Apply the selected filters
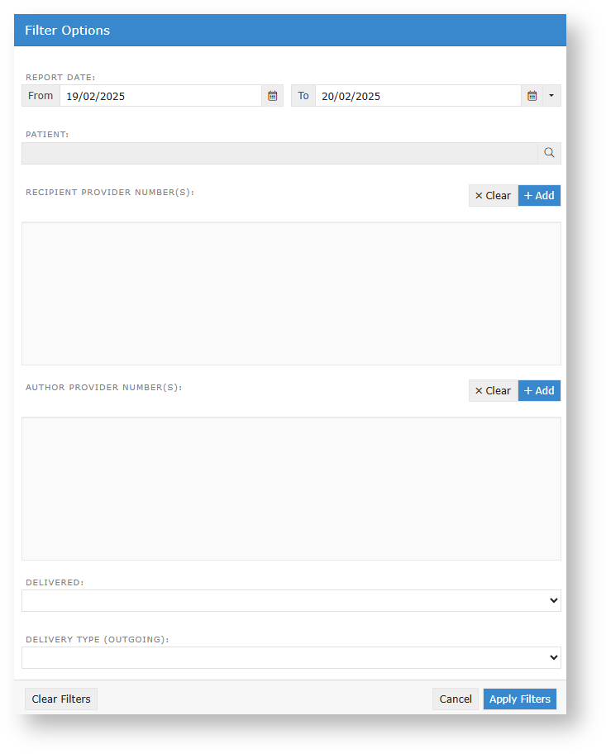Screen dimensions: 606x754 point(520,699)
